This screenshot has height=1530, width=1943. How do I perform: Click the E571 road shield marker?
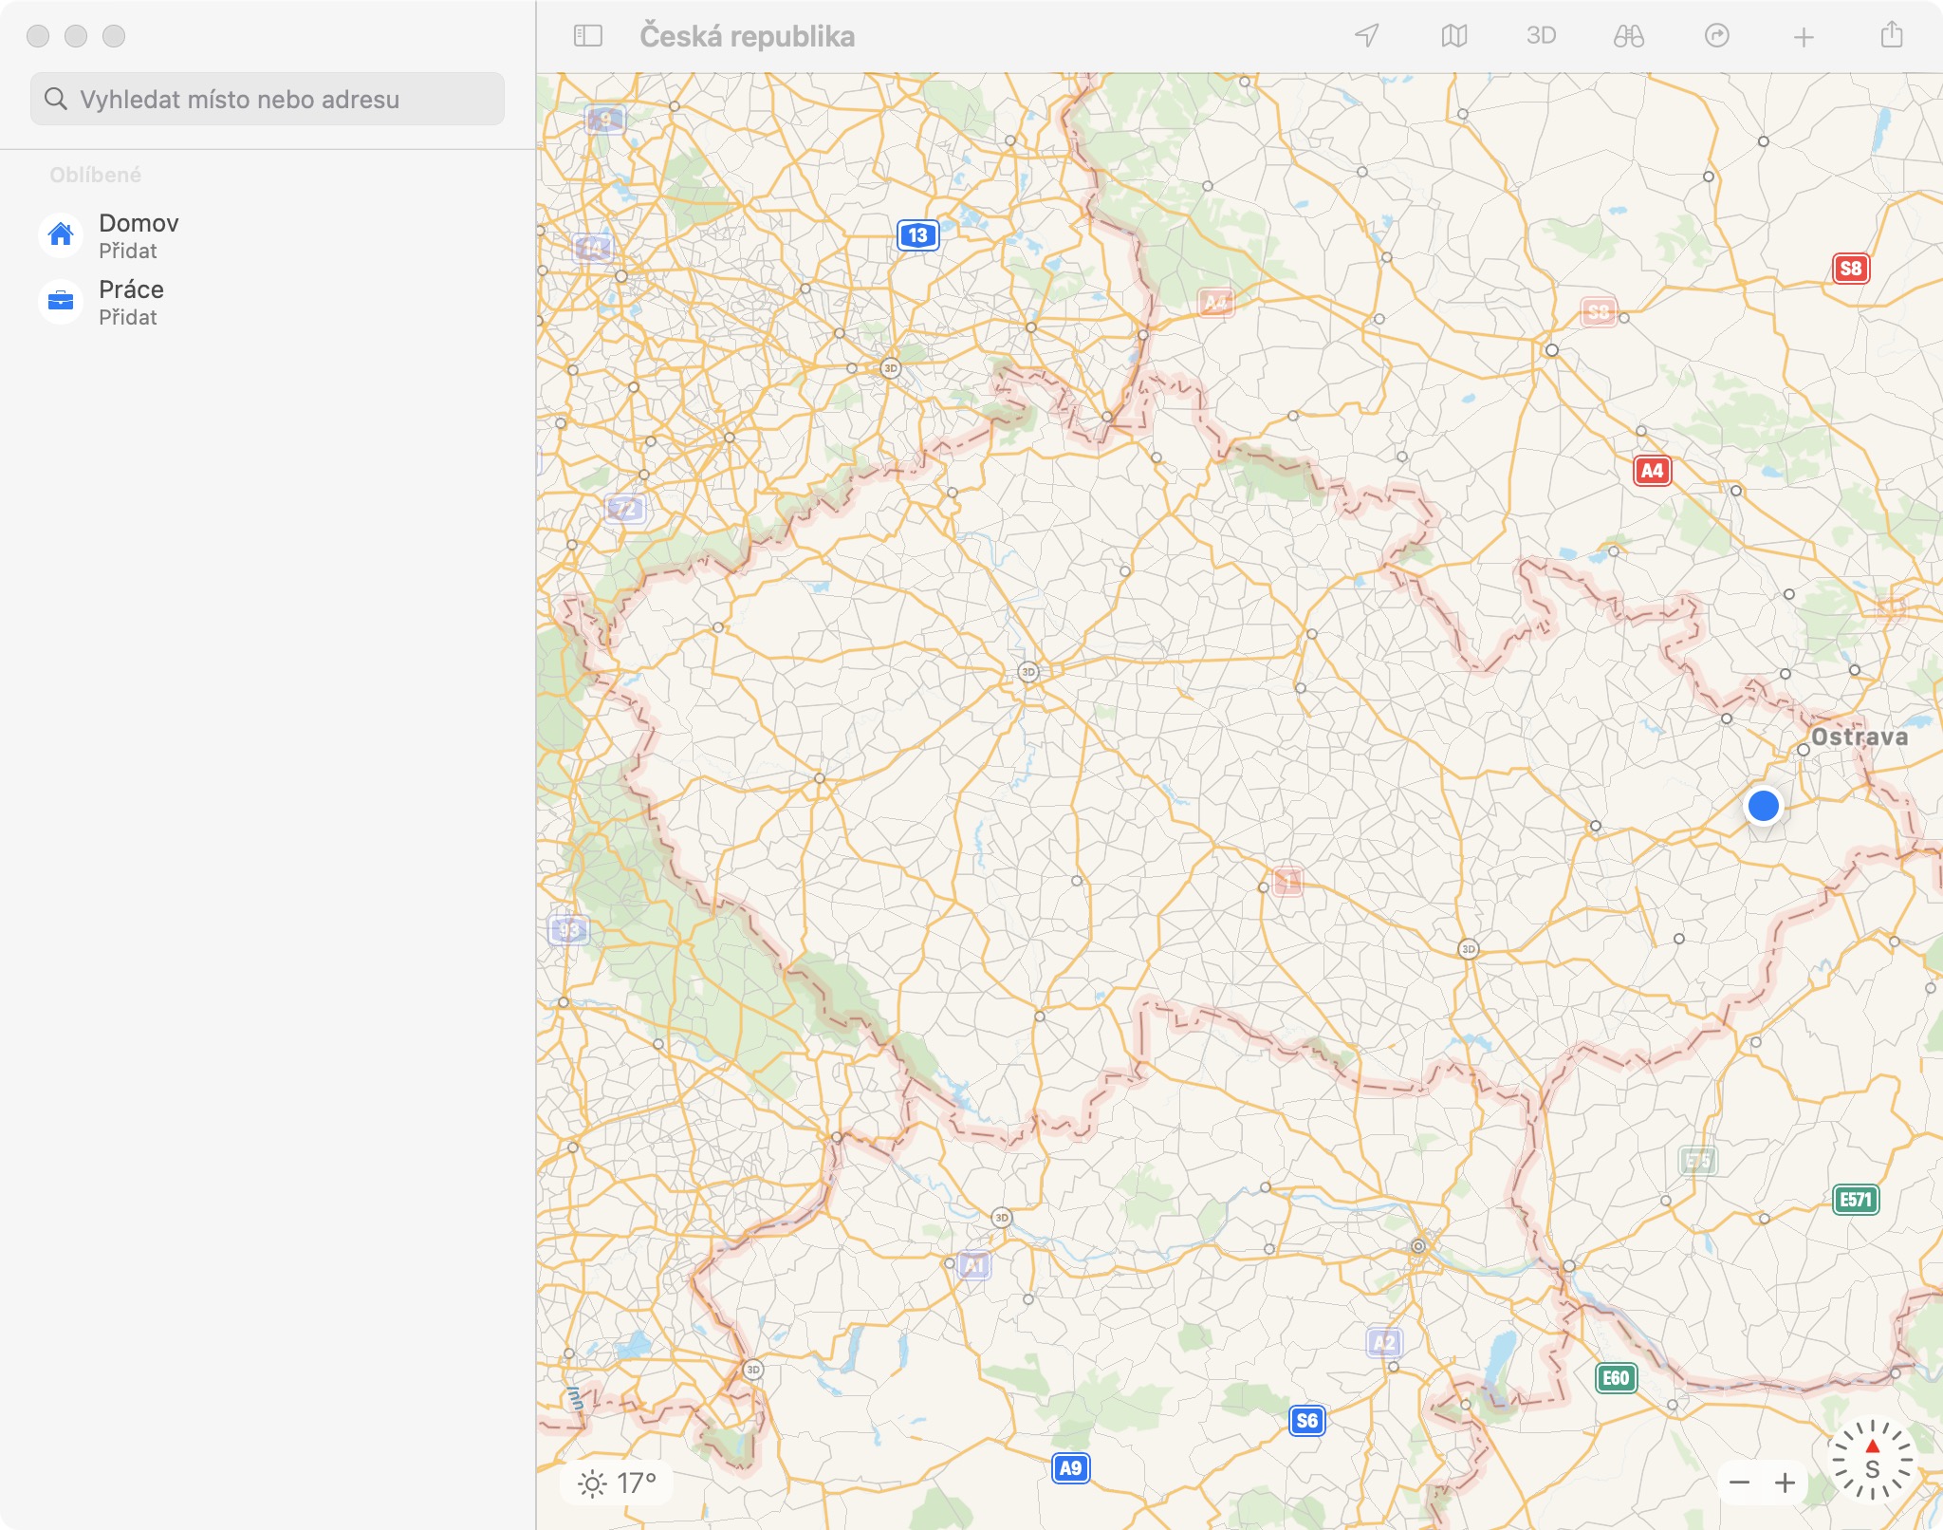pos(1855,1200)
